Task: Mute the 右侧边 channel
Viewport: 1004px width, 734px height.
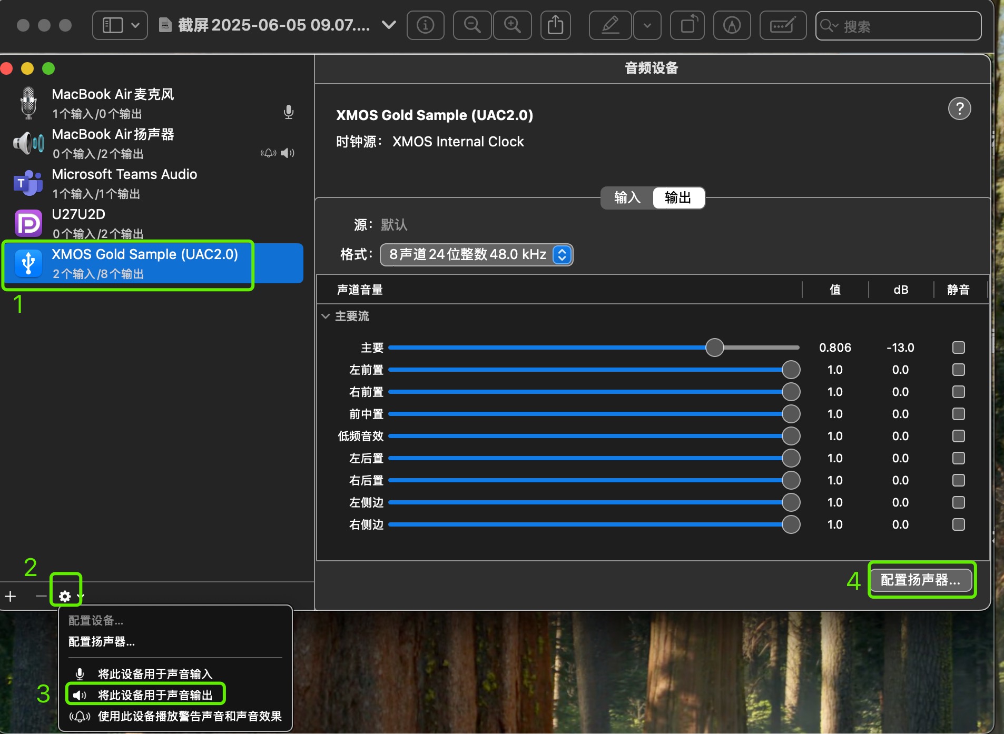Action: tap(959, 524)
